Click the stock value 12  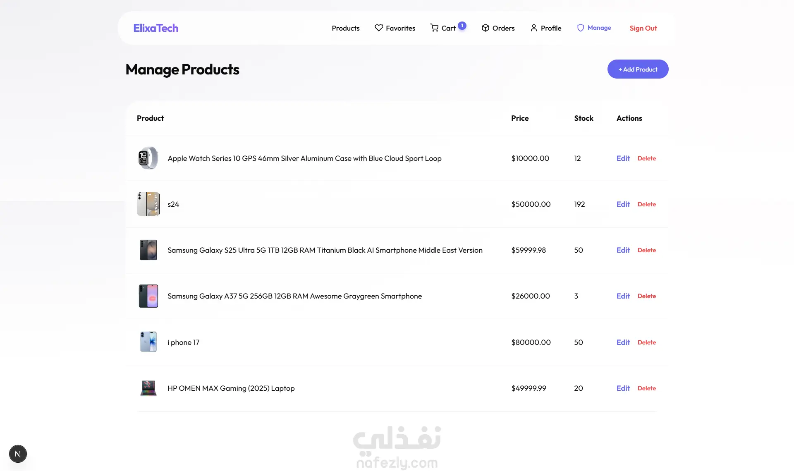577,158
